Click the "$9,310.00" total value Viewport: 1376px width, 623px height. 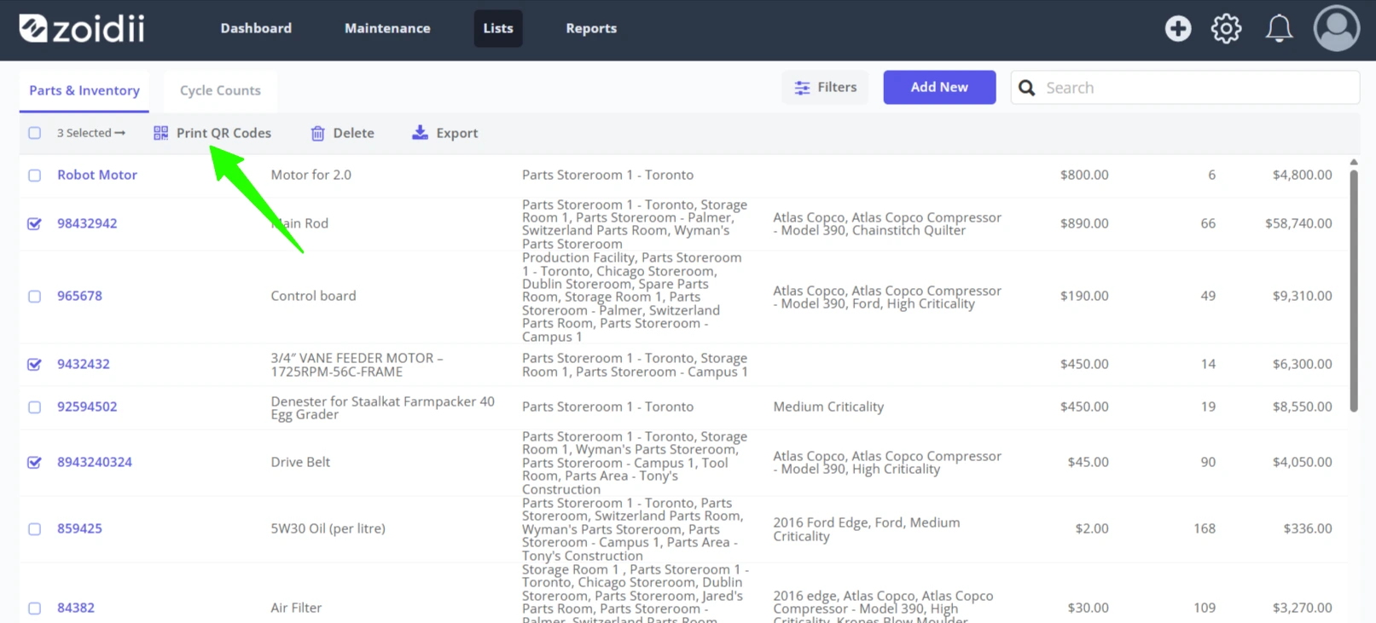[x=1302, y=296]
